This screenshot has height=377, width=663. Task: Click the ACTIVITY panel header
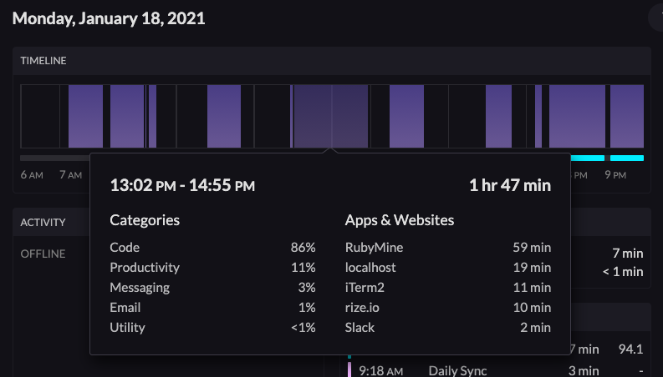point(43,222)
